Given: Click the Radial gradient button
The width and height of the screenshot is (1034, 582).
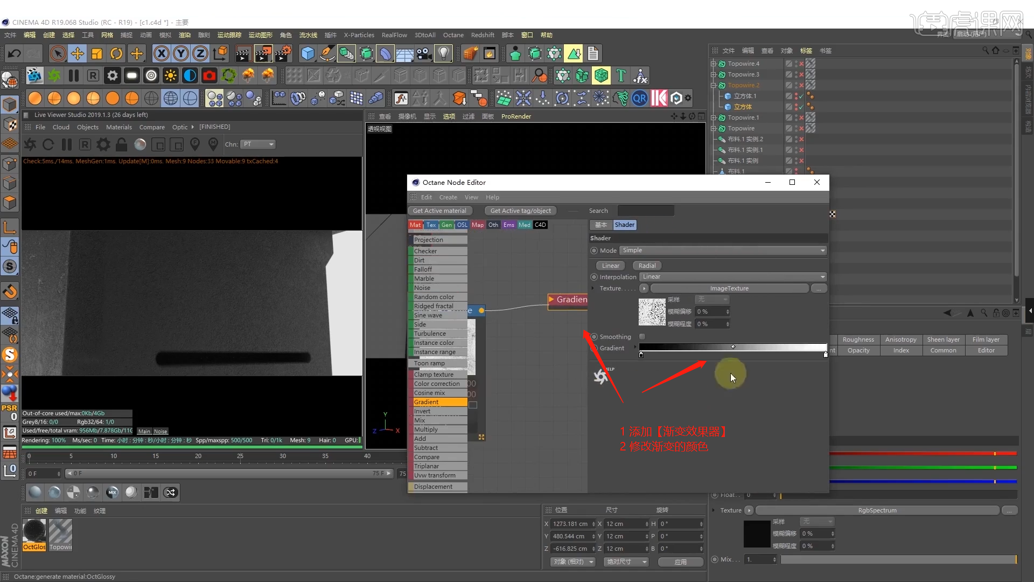Looking at the screenshot, I should (x=647, y=266).
